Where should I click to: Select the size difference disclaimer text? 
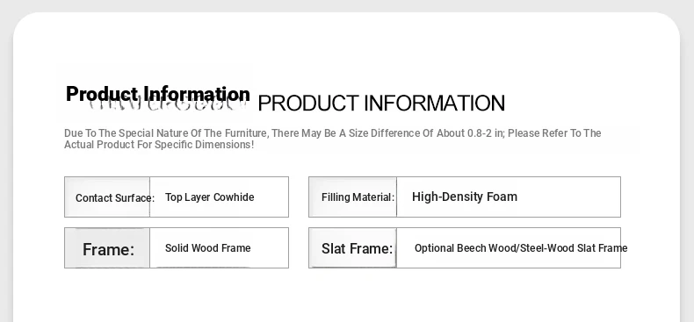[332, 139]
